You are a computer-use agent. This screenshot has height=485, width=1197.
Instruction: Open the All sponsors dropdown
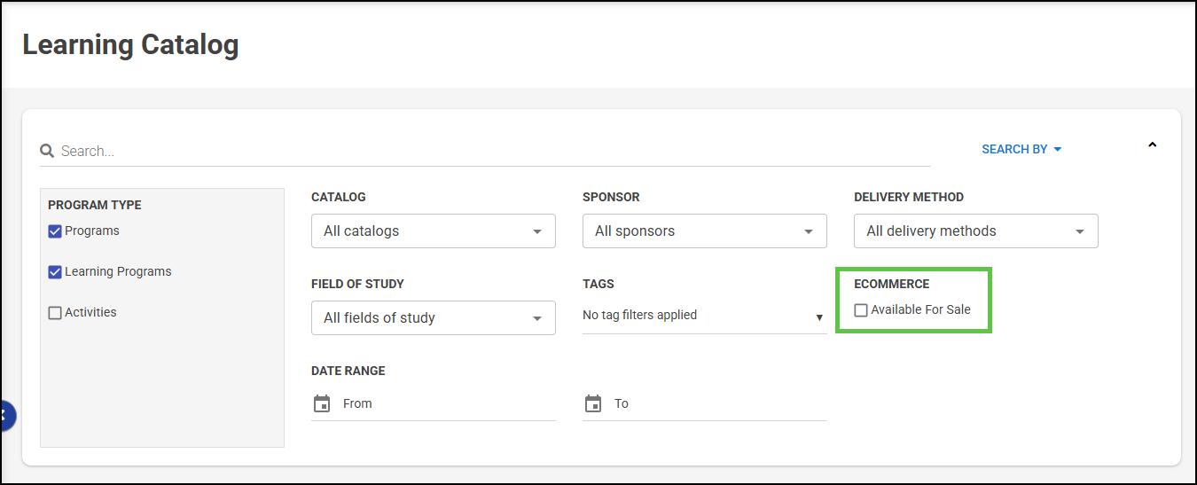(704, 231)
